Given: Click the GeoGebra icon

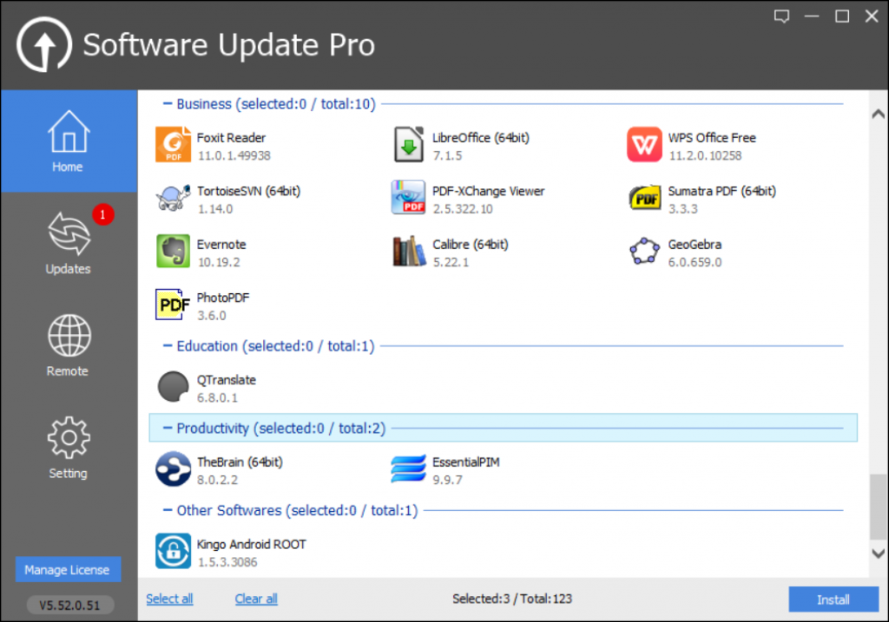Looking at the screenshot, I should tap(645, 251).
